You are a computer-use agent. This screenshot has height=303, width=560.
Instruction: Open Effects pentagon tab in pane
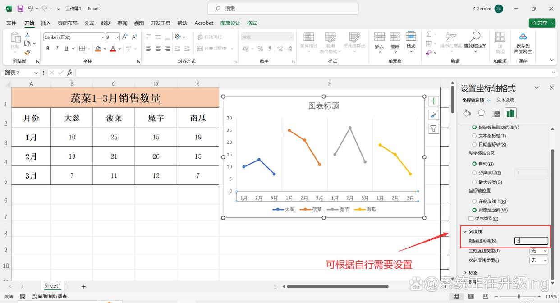point(482,113)
